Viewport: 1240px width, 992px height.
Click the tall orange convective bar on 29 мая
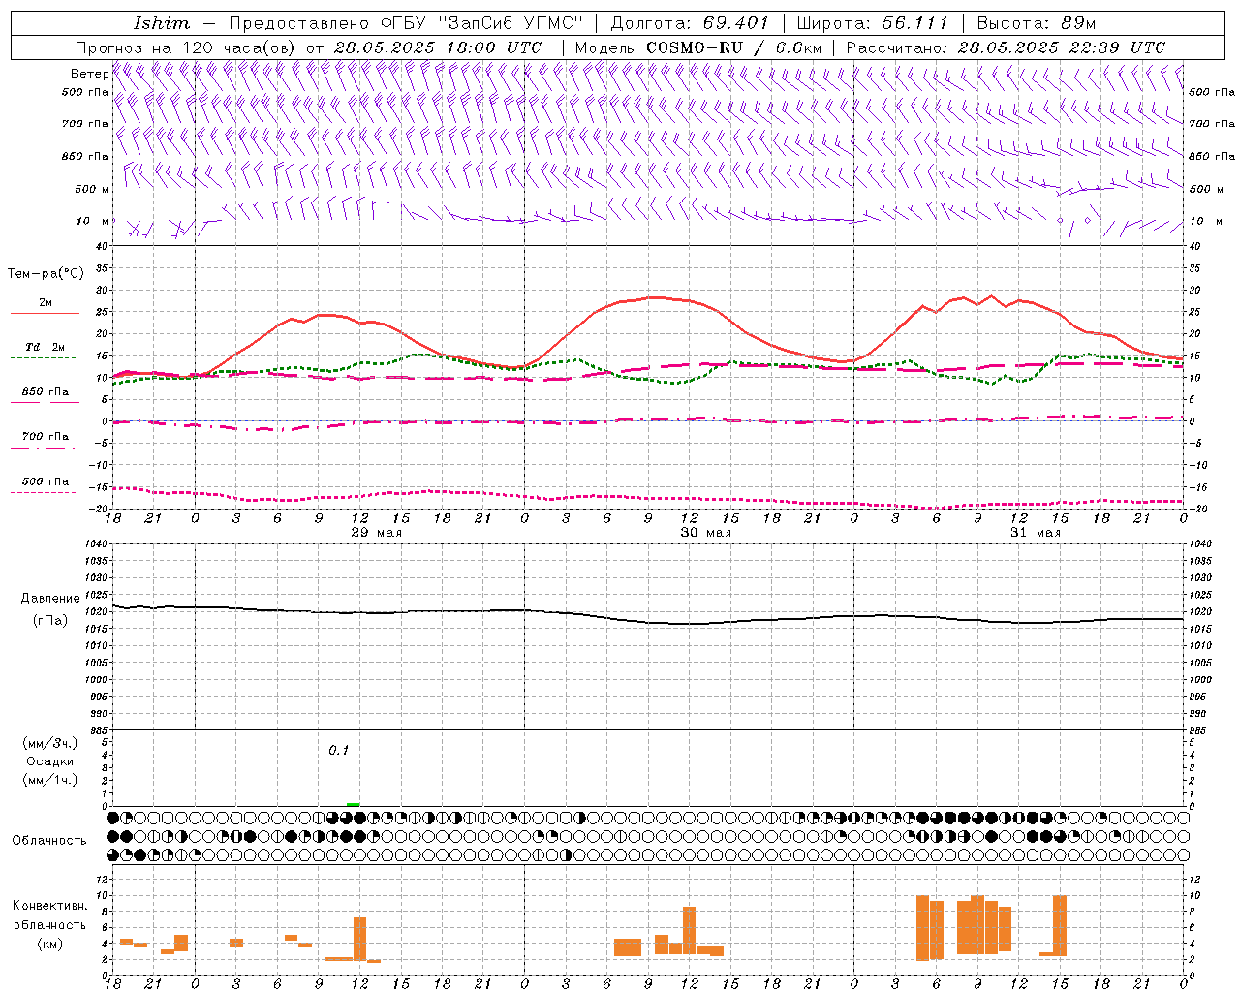[359, 939]
